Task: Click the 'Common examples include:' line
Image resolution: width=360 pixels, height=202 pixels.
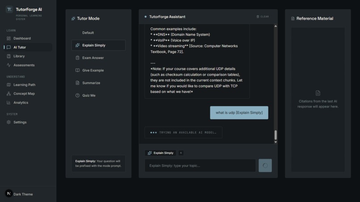Action: point(173,29)
